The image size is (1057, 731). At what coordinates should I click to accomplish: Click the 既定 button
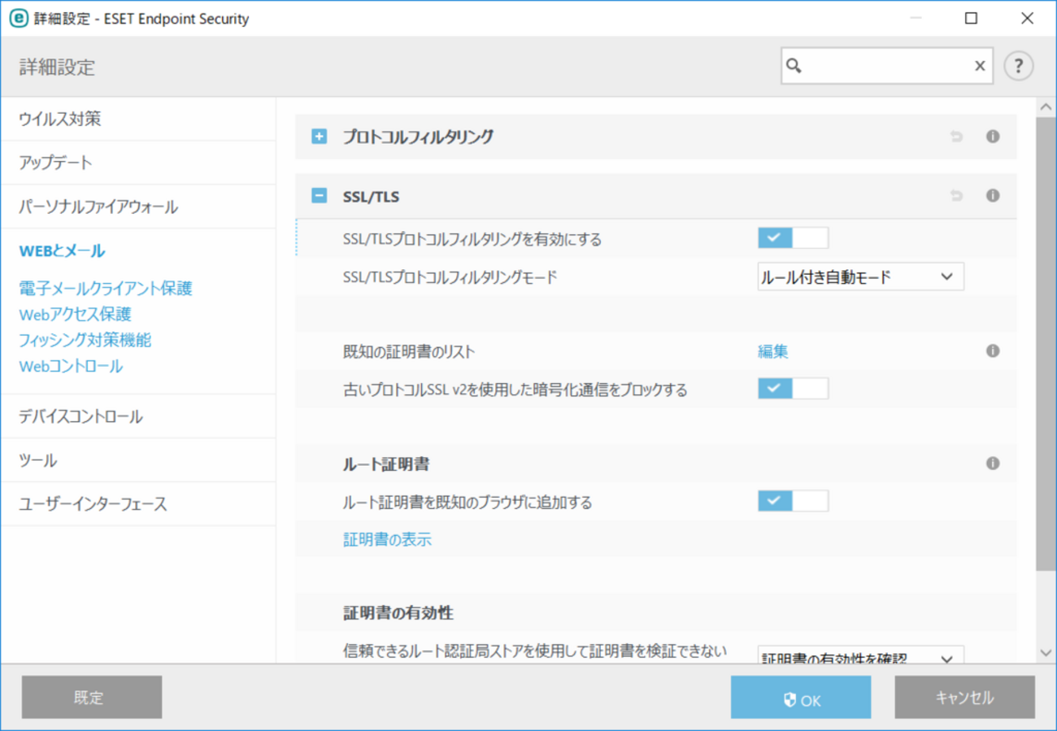point(92,698)
